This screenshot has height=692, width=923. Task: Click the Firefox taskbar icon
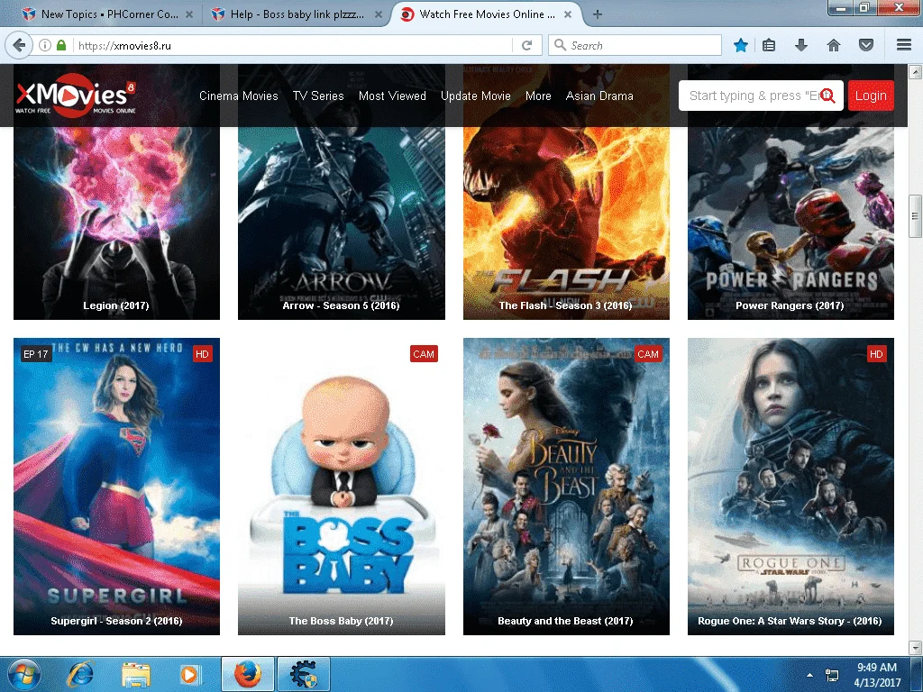248,674
